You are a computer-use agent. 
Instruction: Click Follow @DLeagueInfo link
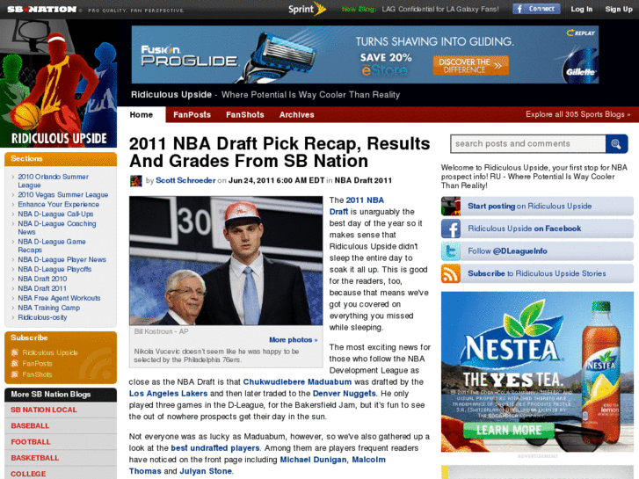(507, 250)
